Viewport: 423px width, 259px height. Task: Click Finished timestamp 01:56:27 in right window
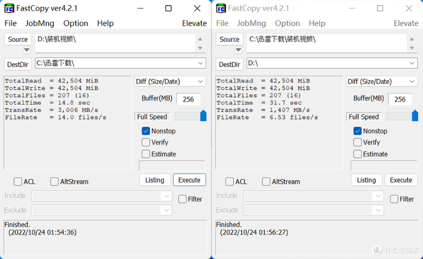pos(254,232)
